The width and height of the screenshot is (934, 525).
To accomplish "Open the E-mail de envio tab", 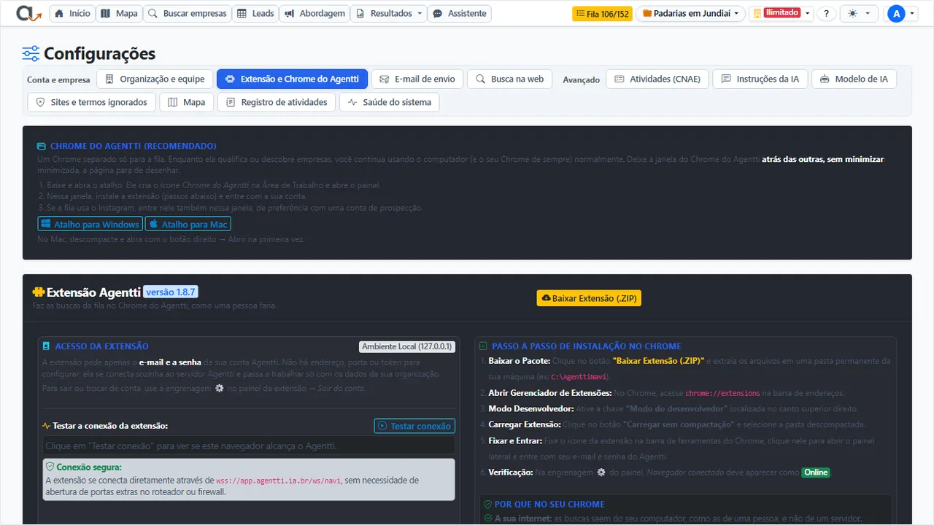I will point(417,79).
